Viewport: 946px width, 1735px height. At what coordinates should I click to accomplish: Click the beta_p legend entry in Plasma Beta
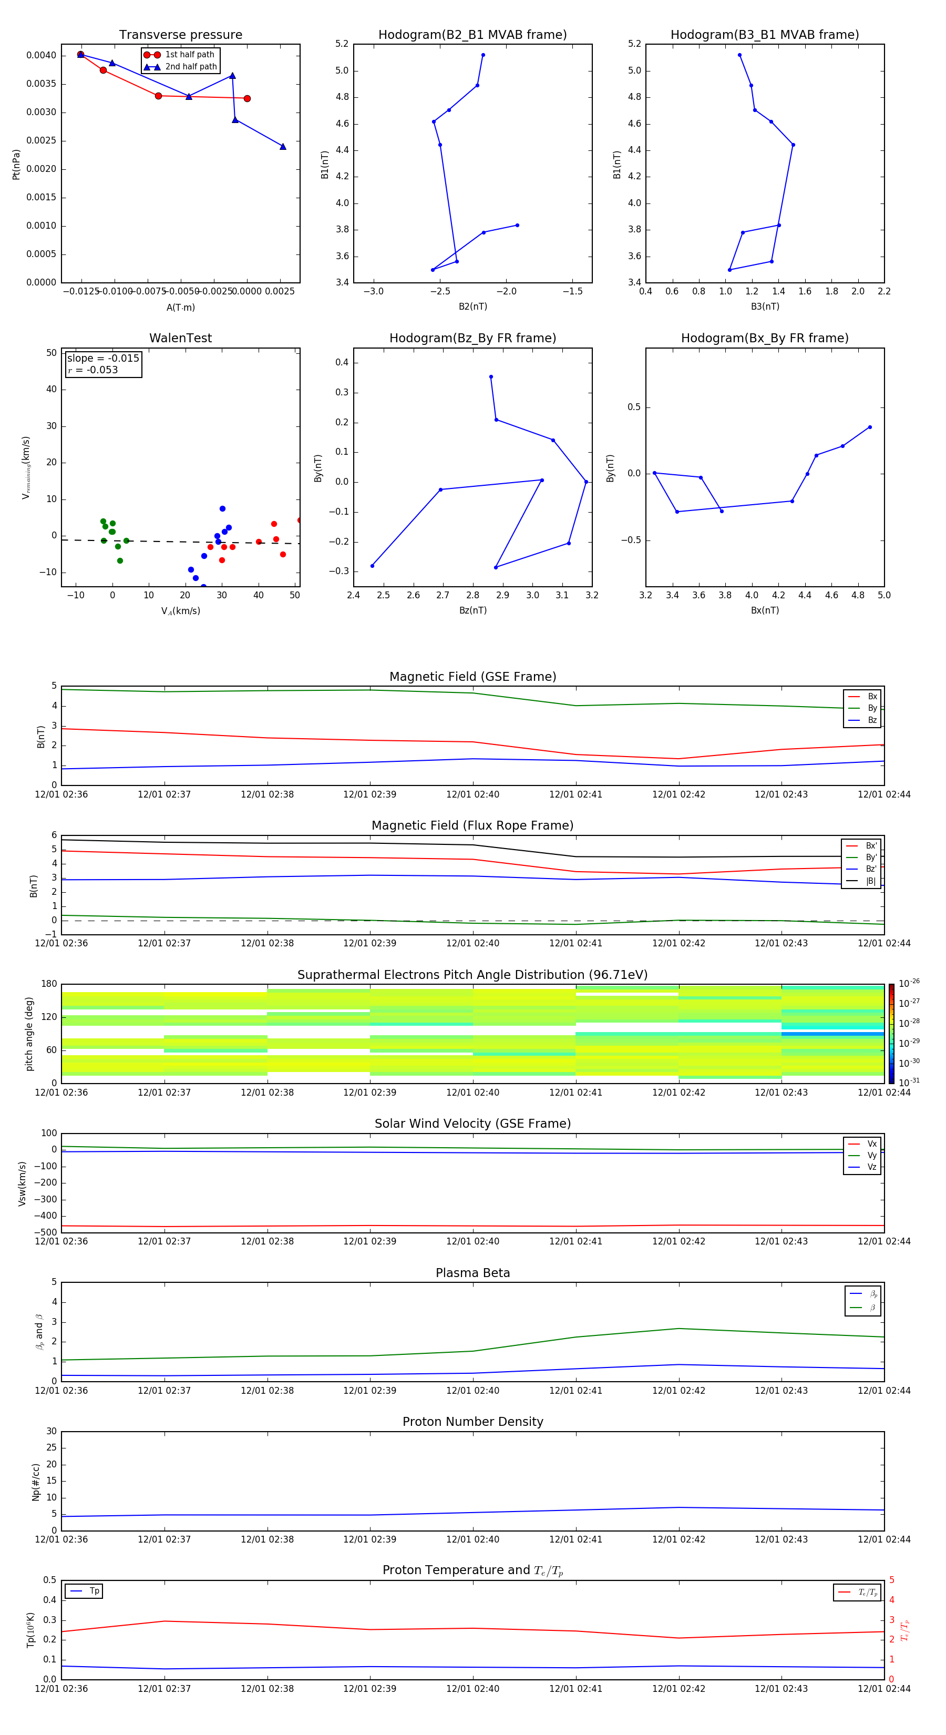coord(863,1293)
